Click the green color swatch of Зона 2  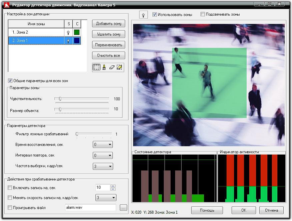[77, 32]
